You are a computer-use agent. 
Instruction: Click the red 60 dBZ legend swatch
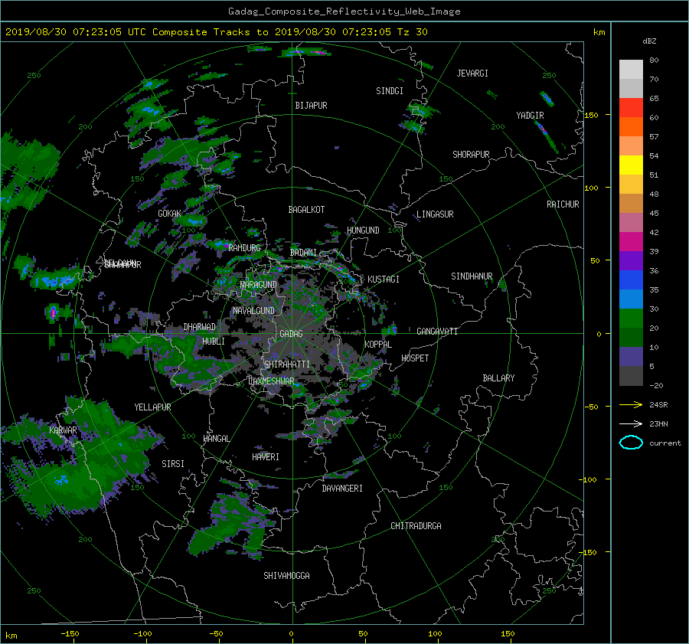coord(631,108)
